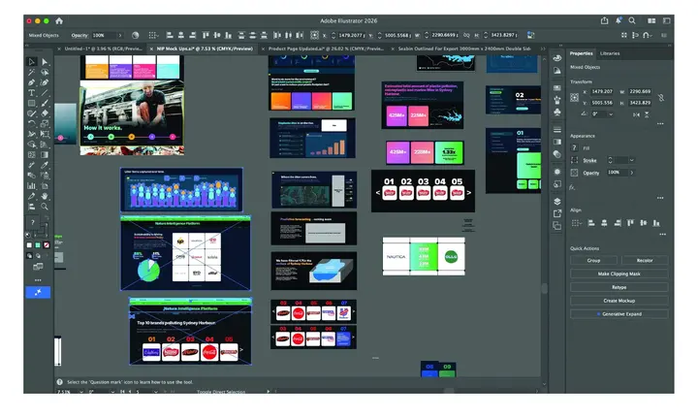Show overflow document tabs double arrow

pyautogui.click(x=543, y=48)
